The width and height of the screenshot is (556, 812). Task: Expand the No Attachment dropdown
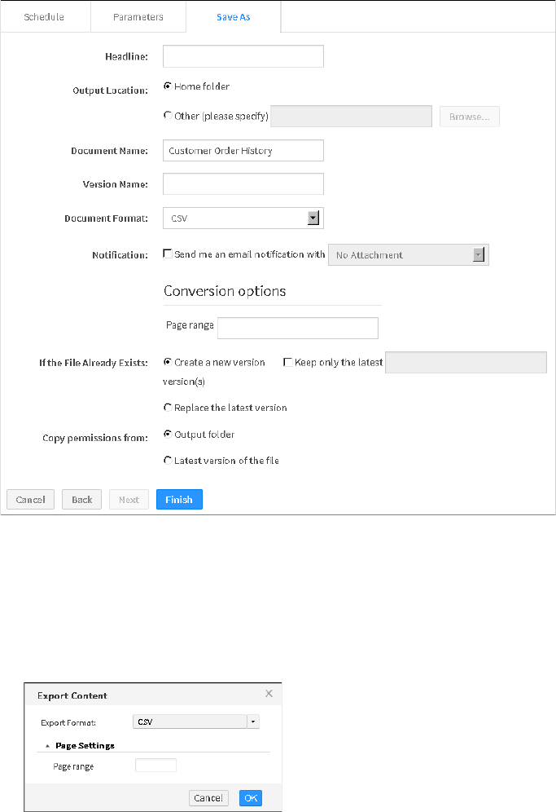coord(479,255)
